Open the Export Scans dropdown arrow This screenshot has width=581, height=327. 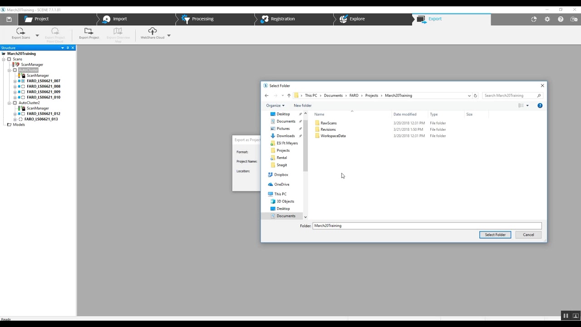(37, 35)
